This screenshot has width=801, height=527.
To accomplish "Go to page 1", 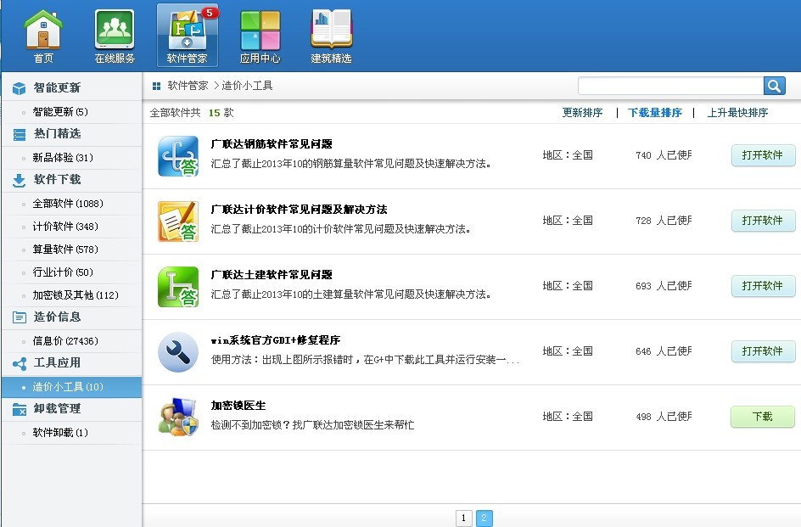I will click(464, 519).
